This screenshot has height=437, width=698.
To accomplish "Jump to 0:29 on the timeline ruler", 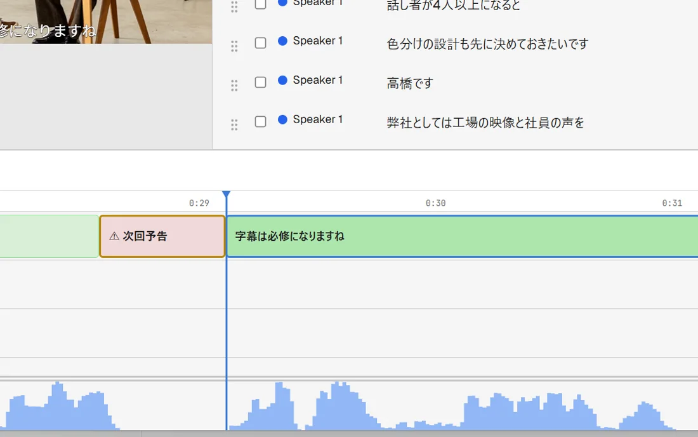I will tap(199, 203).
